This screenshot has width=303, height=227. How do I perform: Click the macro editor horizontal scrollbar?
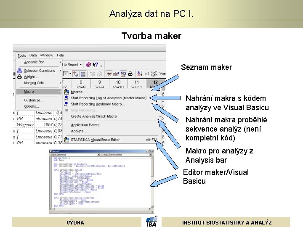pyautogui.click(x=100, y=209)
